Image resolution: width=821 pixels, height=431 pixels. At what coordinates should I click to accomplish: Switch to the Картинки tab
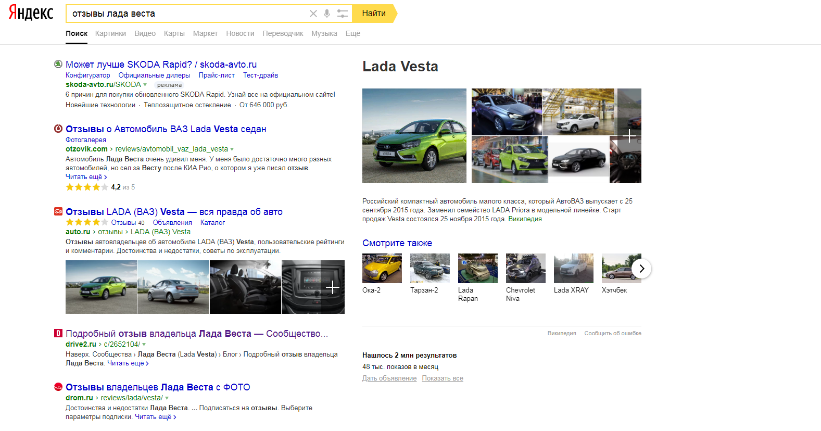click(x=110, y=33)
